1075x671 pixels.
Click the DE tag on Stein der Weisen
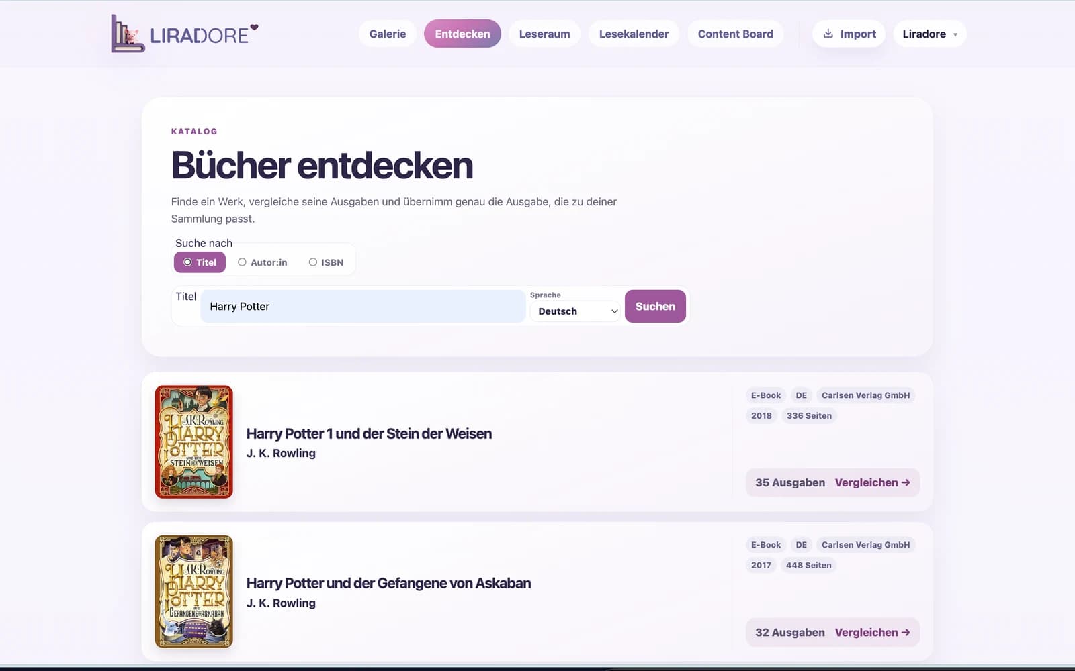[x=802, y=395]
